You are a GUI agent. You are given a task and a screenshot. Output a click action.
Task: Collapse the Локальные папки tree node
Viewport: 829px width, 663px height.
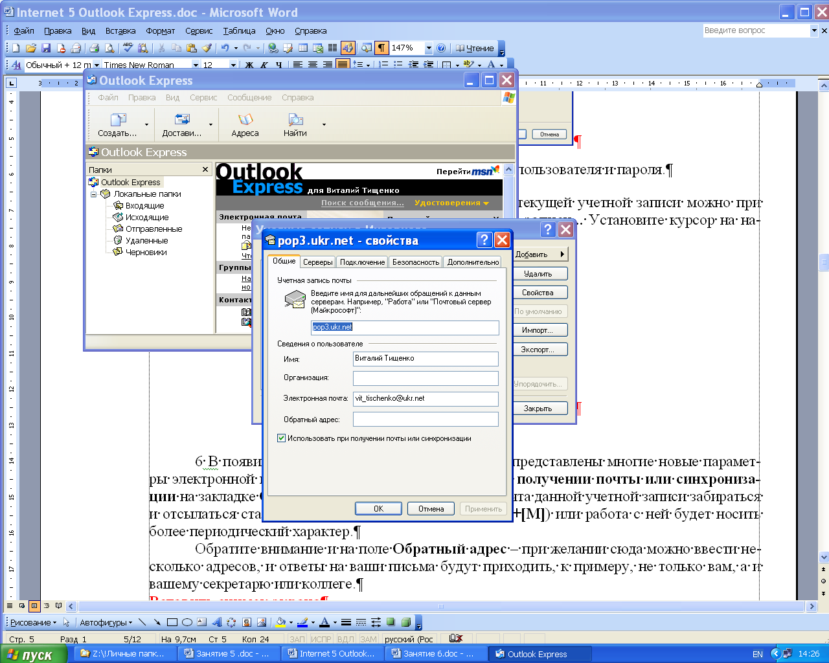[94, 194]
